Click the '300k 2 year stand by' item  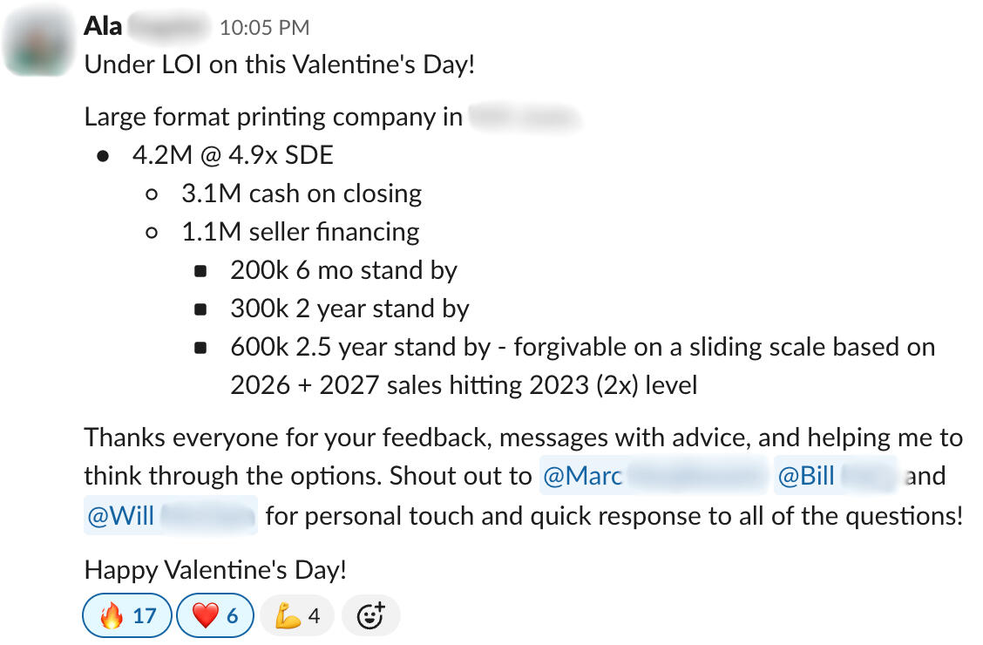click(x=349, y=309)
